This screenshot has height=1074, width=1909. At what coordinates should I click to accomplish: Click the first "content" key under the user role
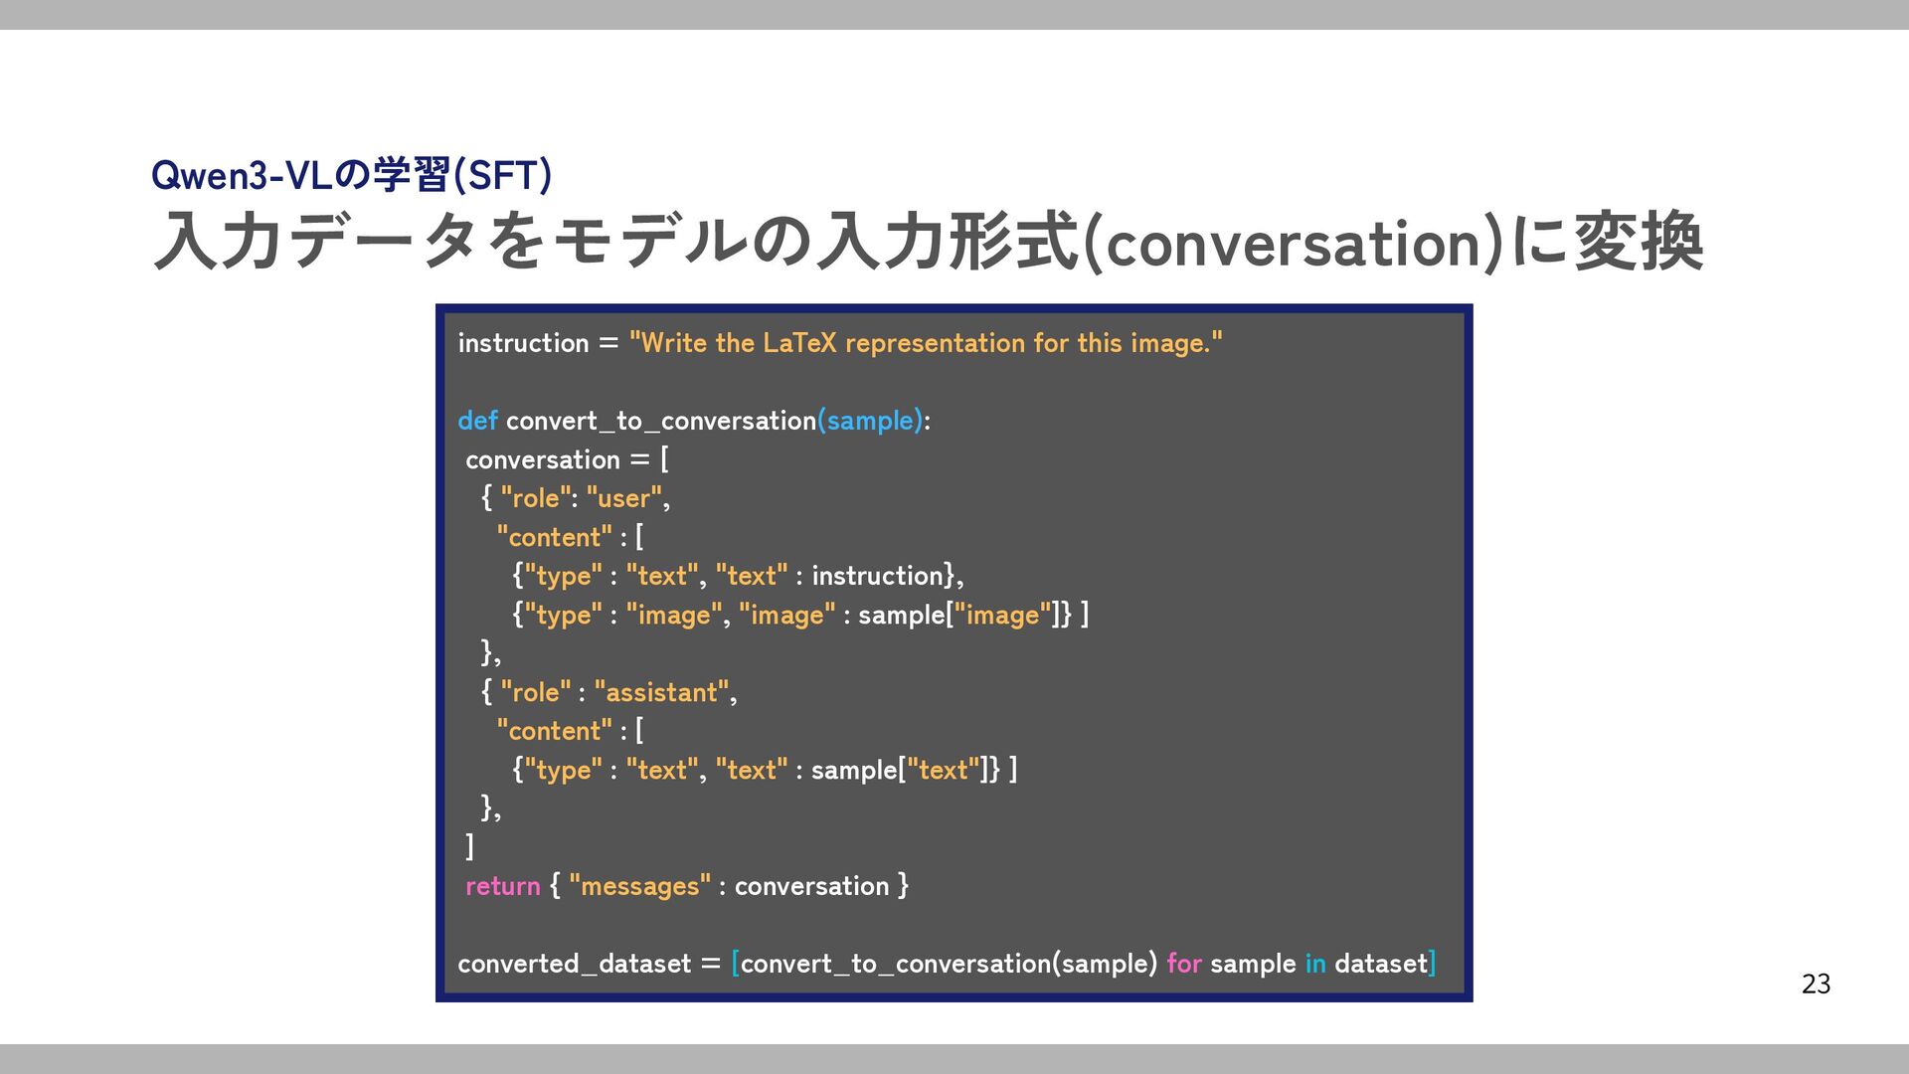coord(555,537)
